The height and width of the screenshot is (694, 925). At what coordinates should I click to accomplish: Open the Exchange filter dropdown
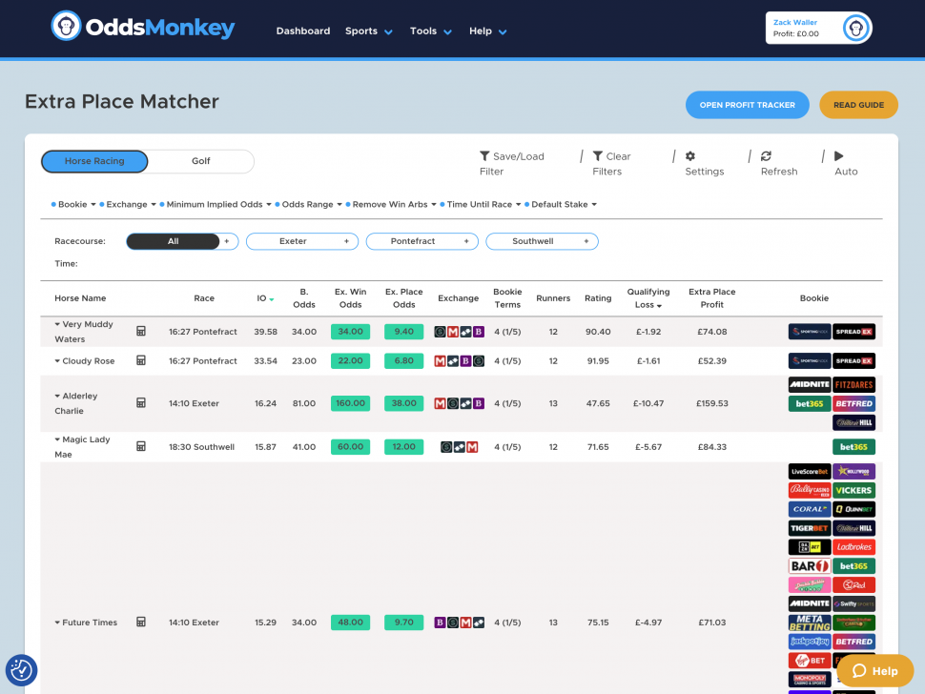coord(128,205)
